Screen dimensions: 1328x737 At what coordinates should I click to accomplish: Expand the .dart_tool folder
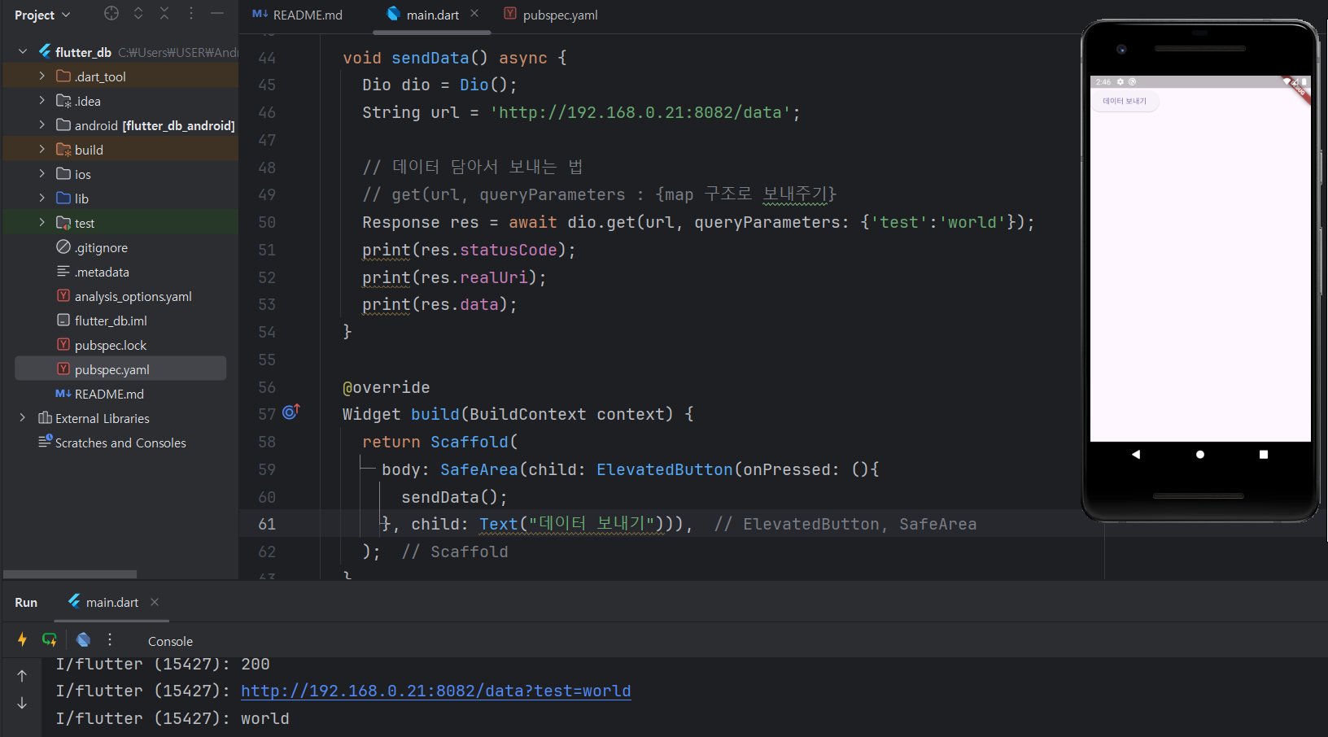pyautogui.click(x=41, y=76)
